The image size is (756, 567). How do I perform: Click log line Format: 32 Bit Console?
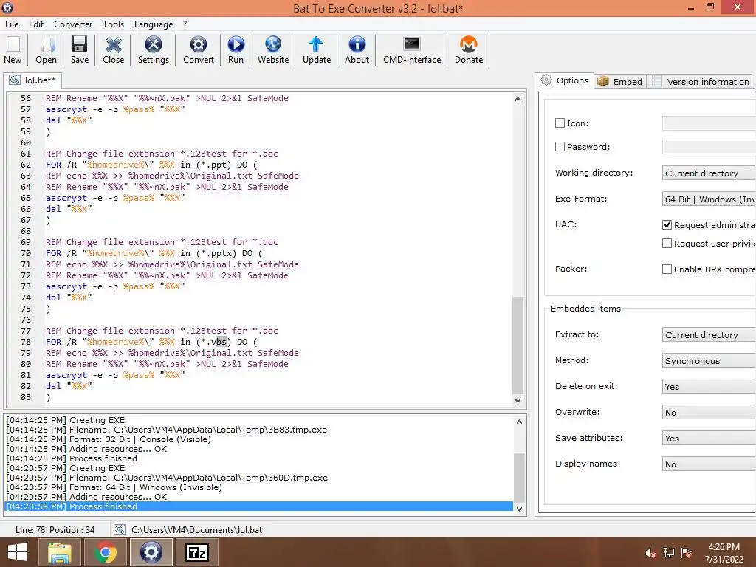click(x=109, y=439)
